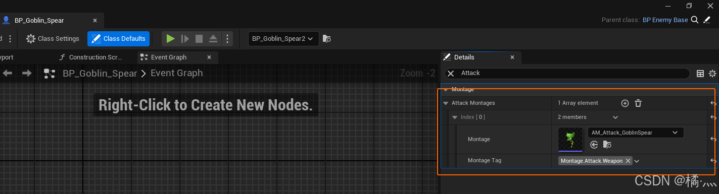The width and height of the screenshot is (719, 194).
Task: Close the Details panel tab
Action: [x=512, y=57]
